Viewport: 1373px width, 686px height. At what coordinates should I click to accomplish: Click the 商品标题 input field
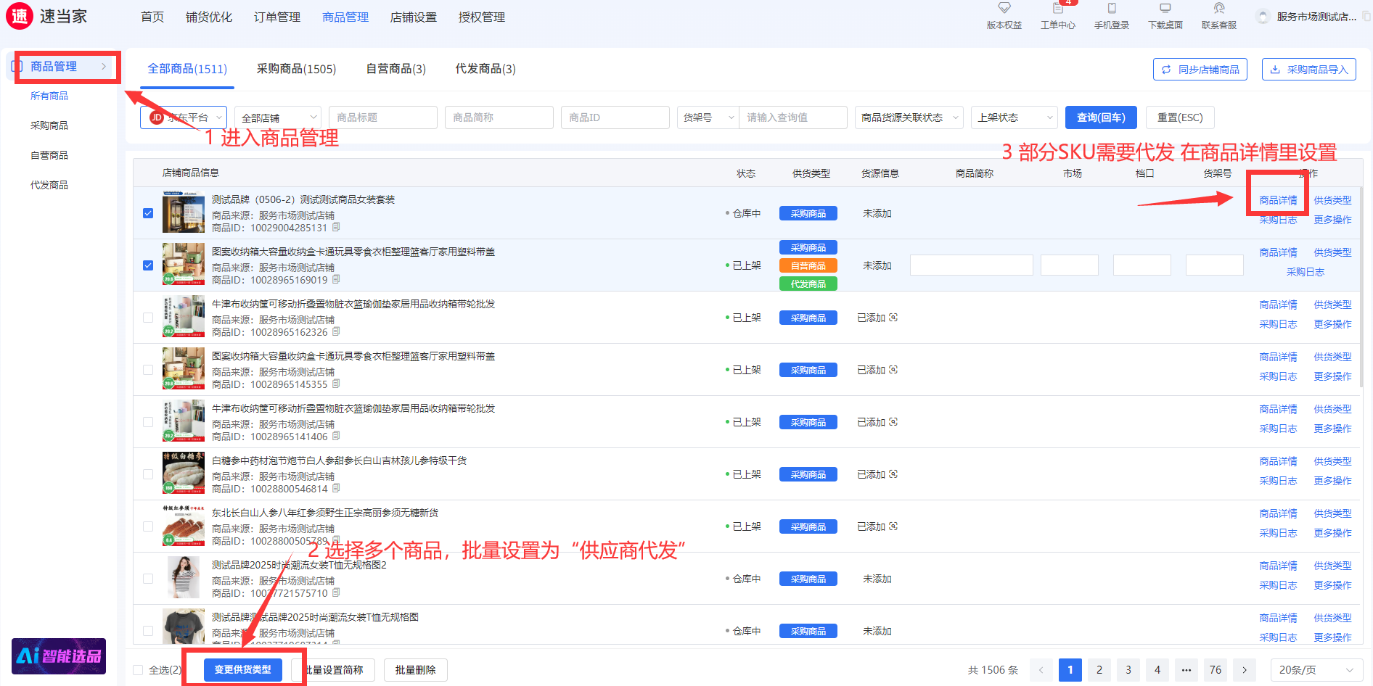(x=382, y=117)
